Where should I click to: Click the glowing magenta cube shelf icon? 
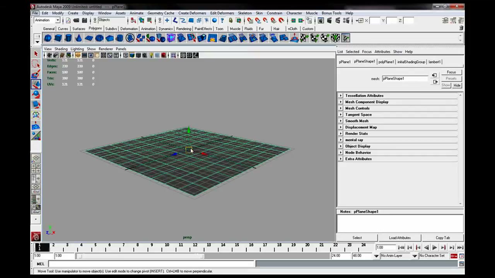pos(171,38)
